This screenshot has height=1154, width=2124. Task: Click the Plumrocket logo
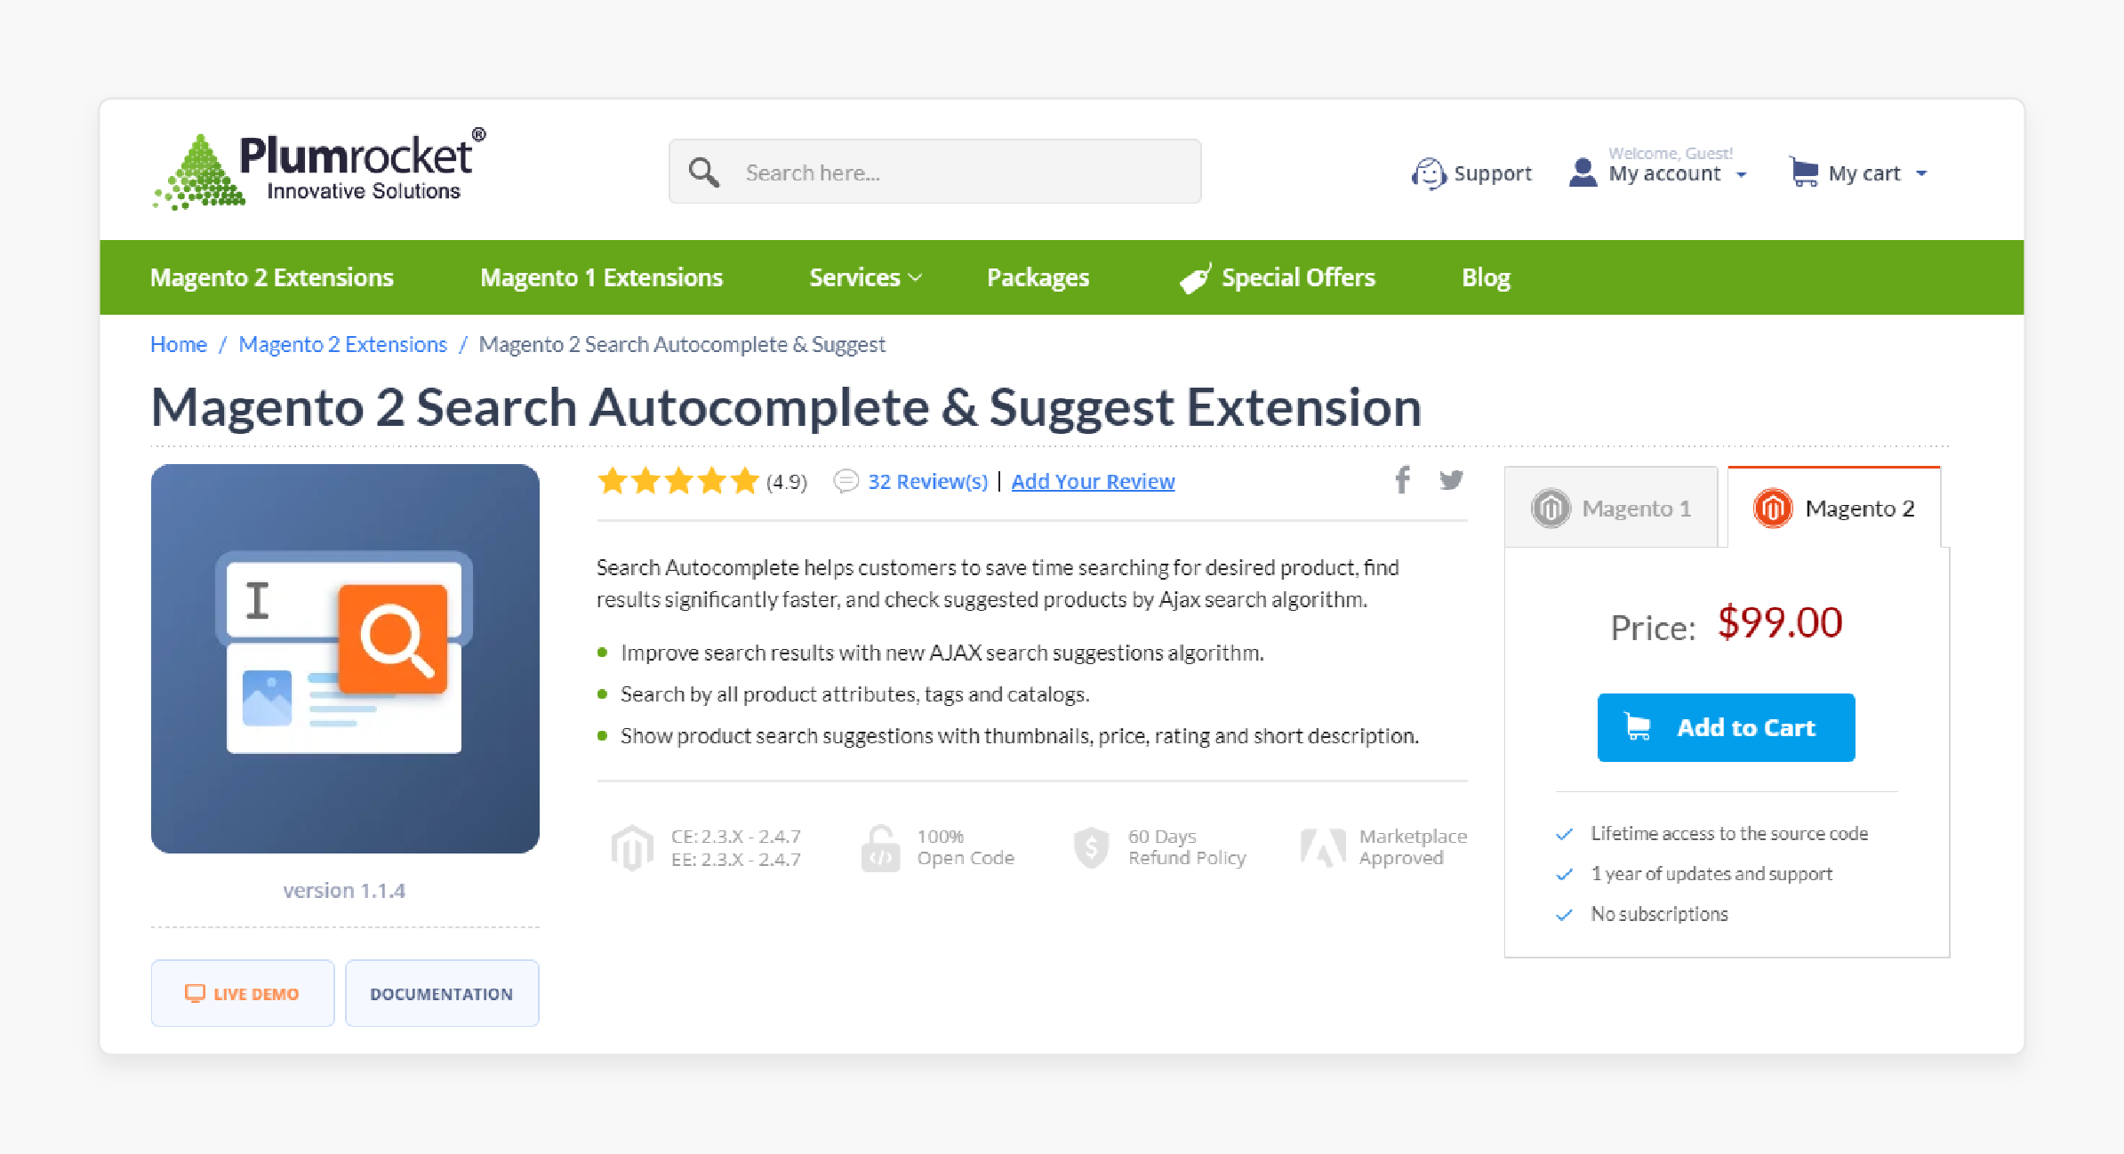coord(319,169)
